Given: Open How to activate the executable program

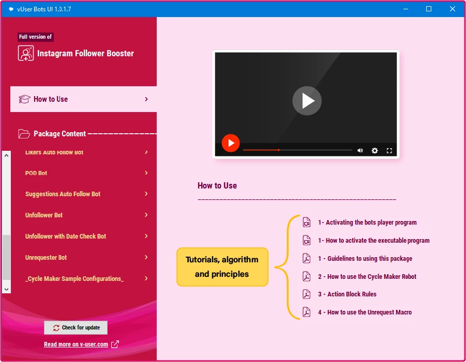Looking at the screenshot, I should point(373,240).
